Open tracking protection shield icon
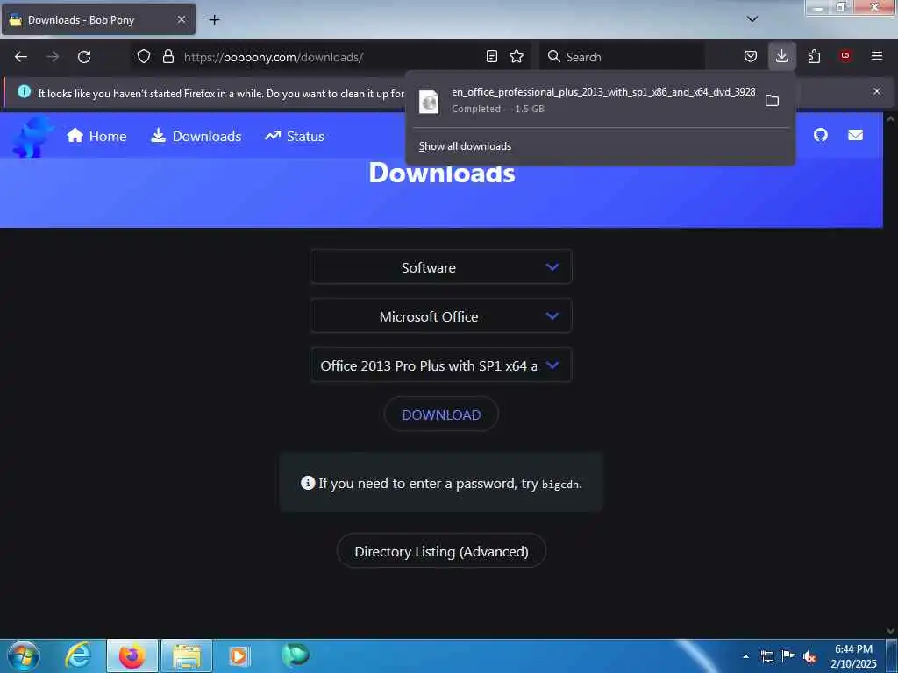This screenshot has height=673, width=898. 144,57
